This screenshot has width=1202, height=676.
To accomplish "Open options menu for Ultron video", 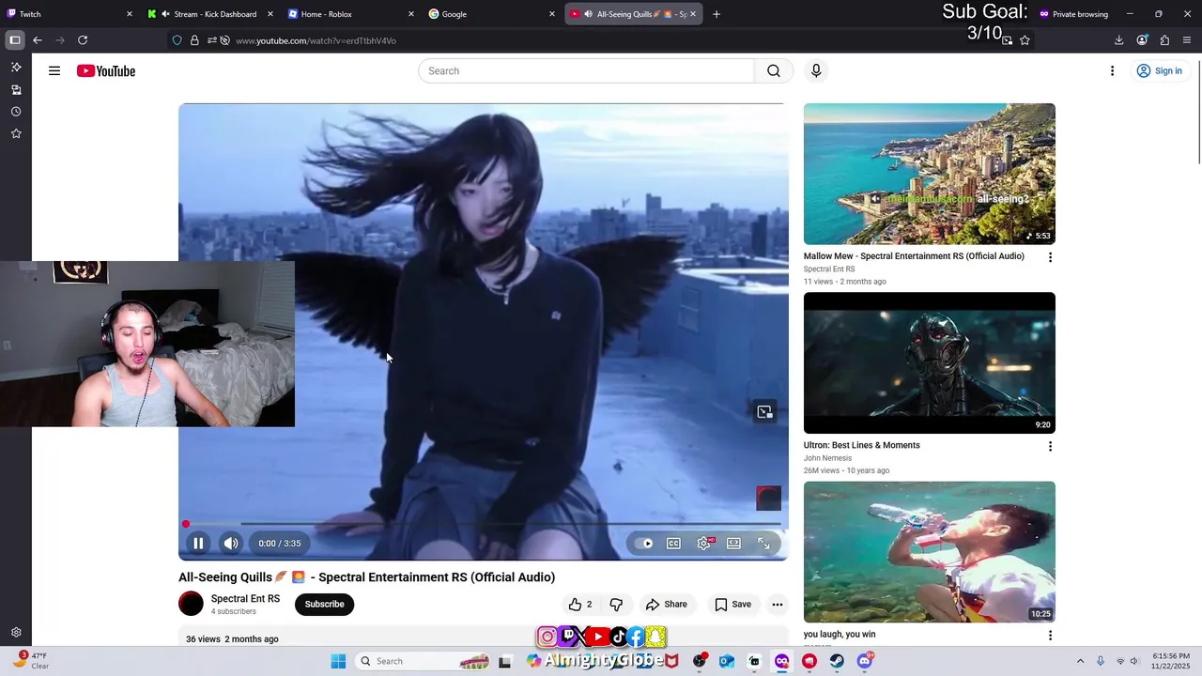I will [x=1050, y=446].
